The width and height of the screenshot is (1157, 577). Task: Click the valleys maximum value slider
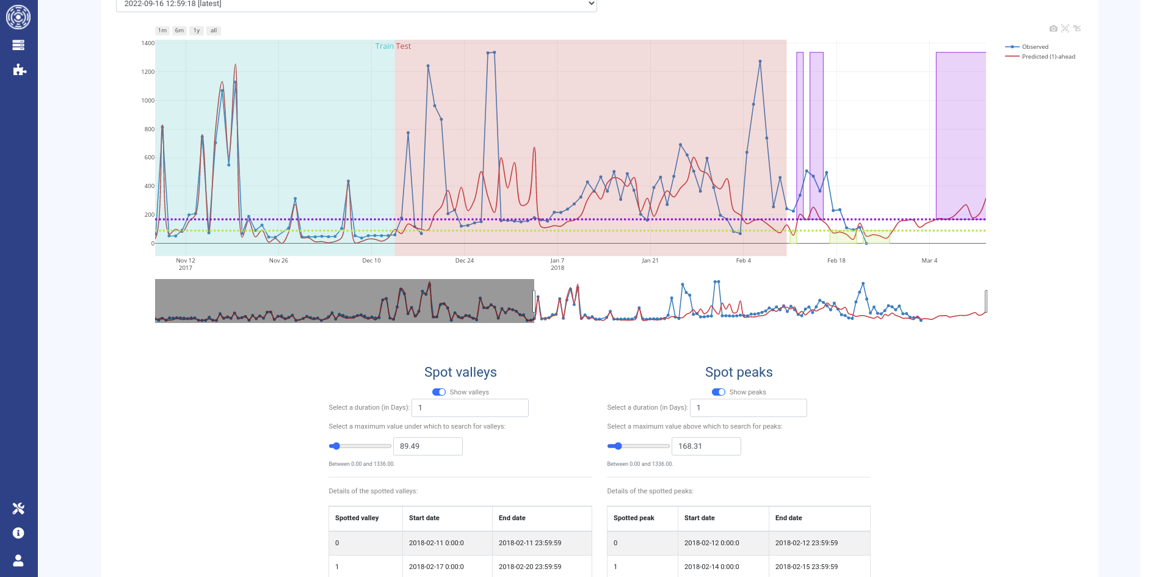360,446
